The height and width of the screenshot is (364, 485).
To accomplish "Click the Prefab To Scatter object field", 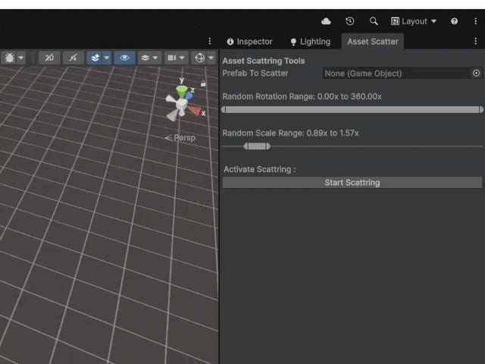I will click(396, 74).
